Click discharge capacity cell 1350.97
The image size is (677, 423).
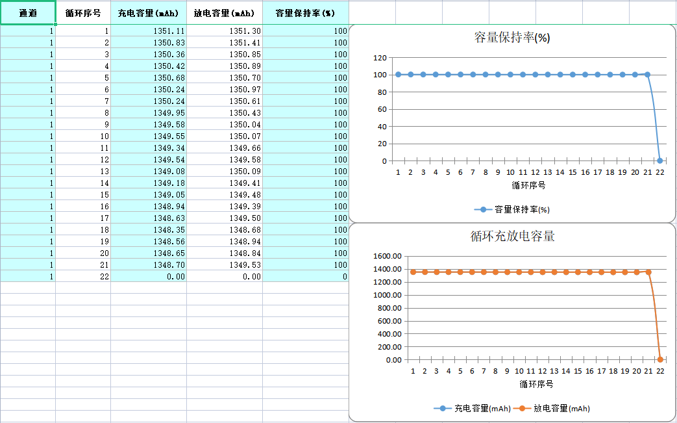click(x=225, y=89)
